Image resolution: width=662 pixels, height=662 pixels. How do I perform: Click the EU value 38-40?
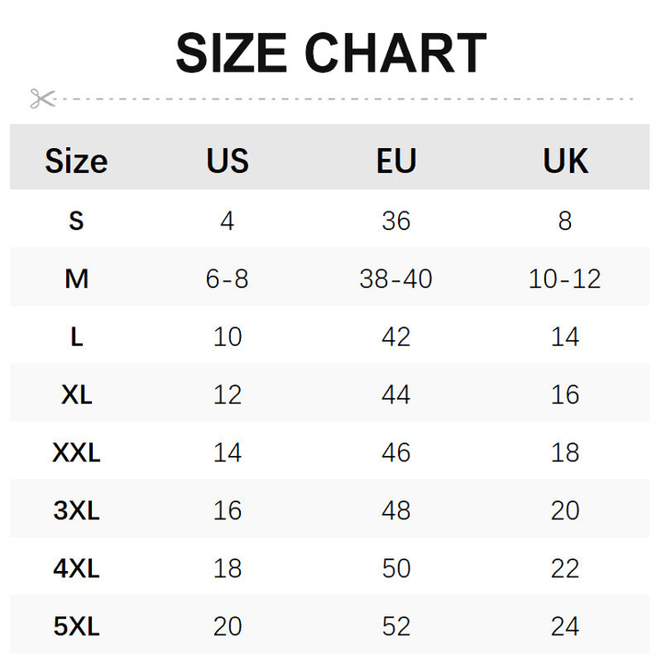point(396,279)
